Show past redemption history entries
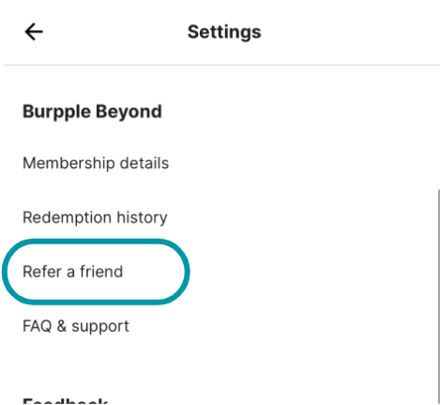 tap(95, 217)
